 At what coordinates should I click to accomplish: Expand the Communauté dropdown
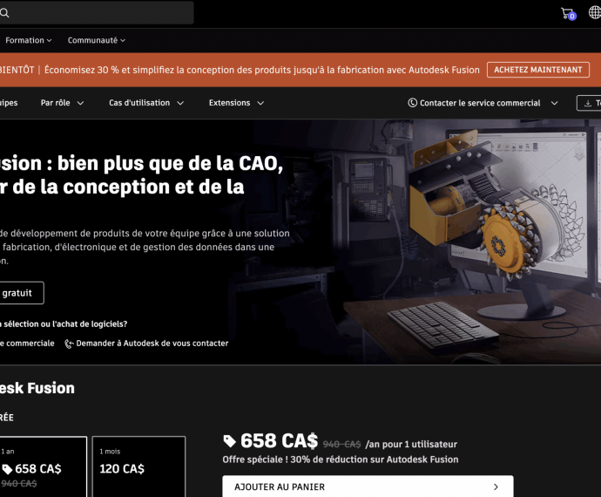point(96,40)
